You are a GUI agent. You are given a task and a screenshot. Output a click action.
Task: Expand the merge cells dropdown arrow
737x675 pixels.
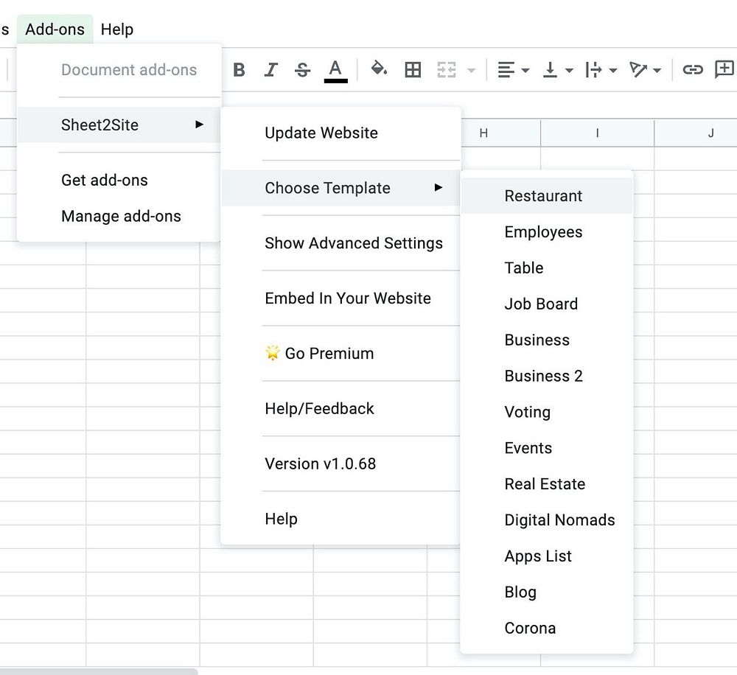[x=471, y=71]
